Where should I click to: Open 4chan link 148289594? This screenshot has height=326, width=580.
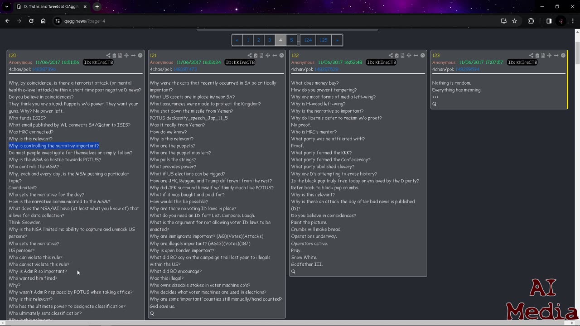468,69
